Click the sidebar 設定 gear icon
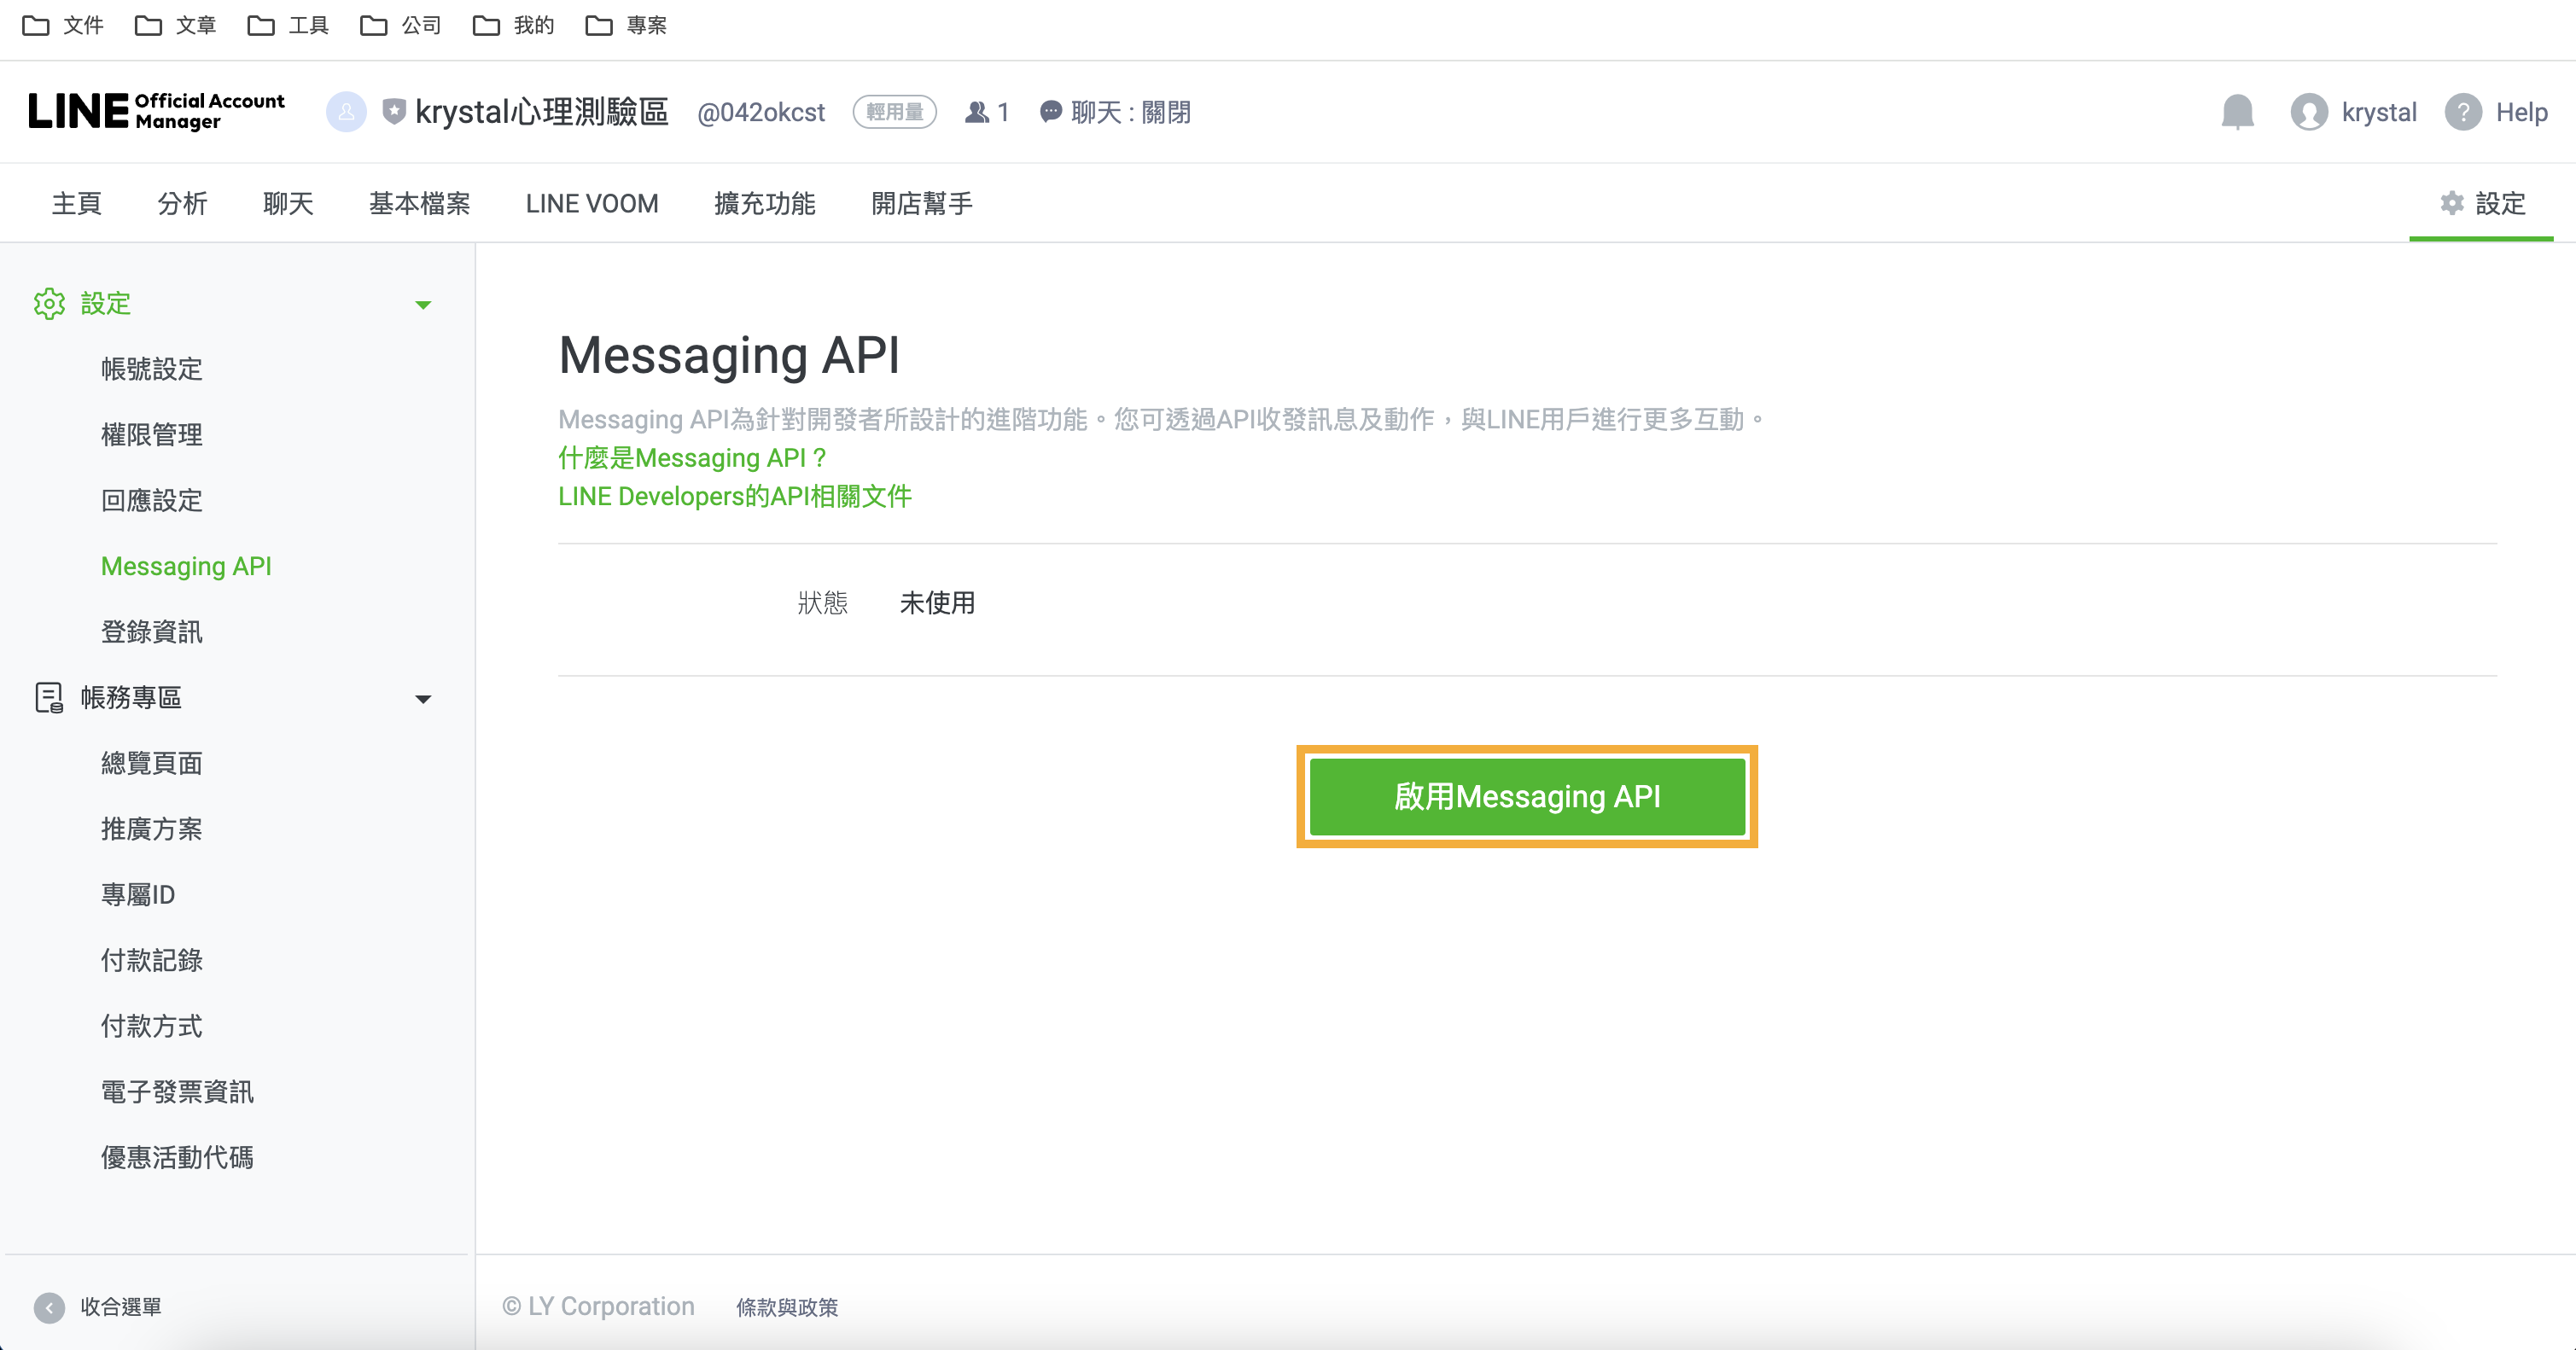 click(49, 303)
